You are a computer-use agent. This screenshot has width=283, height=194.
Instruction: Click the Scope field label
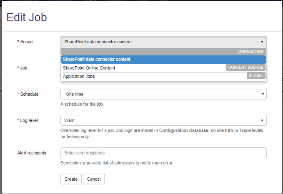tap(25, 42)
